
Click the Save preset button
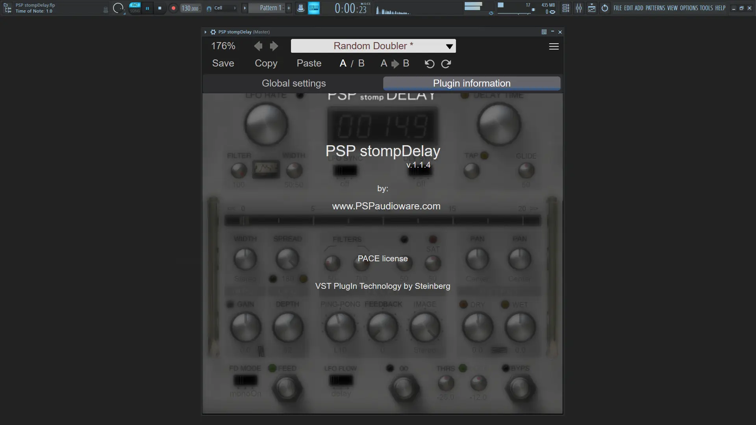coord(223,63)
